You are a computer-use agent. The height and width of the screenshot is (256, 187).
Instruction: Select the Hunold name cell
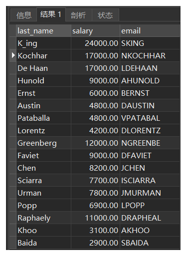pyautogui.click(x=44, y=81)
